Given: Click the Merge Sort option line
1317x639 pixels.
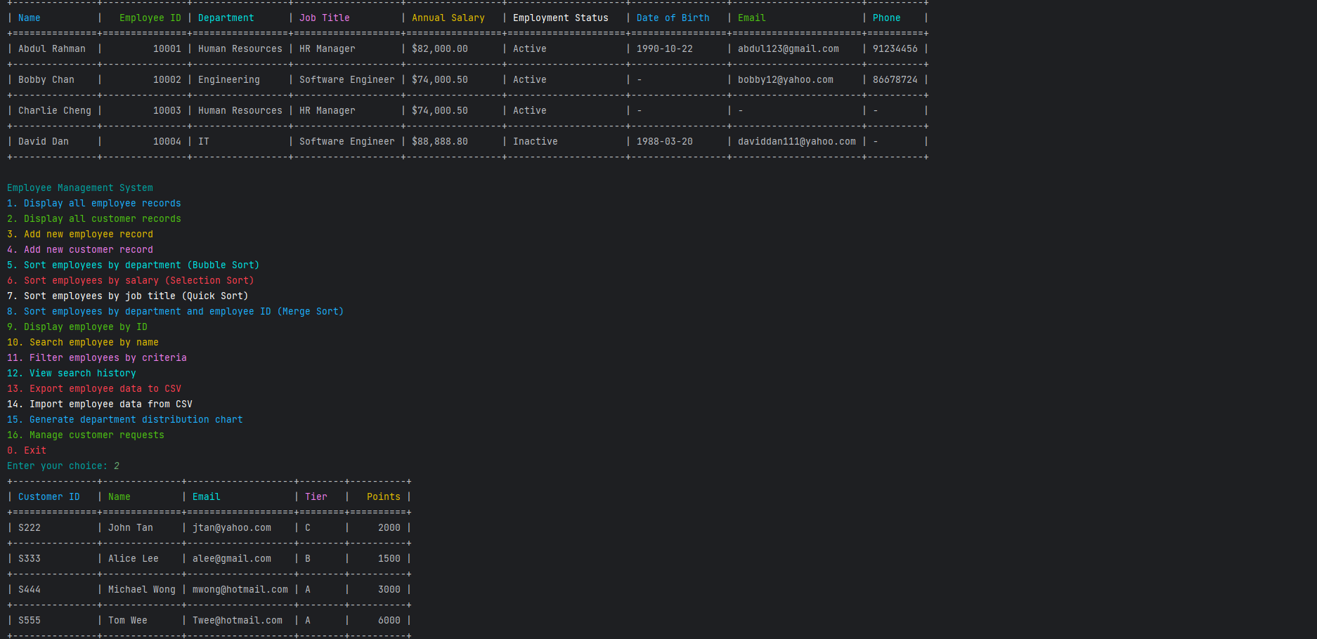Looking at the screenshot, I should pos(176,311).
